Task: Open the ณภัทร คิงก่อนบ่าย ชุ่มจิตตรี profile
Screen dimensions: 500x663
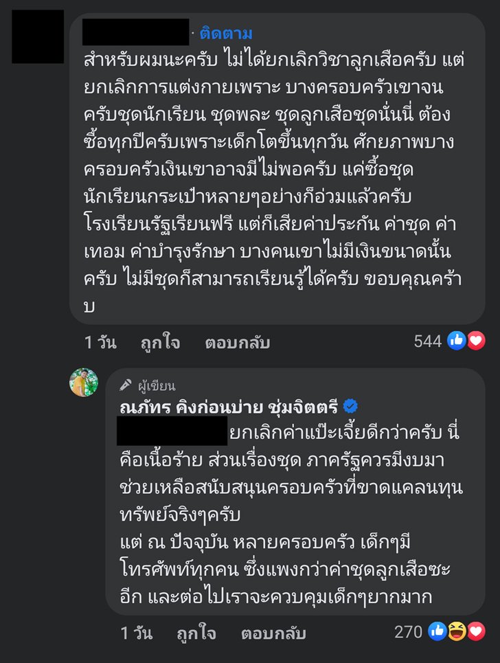Action: (229, 407)
